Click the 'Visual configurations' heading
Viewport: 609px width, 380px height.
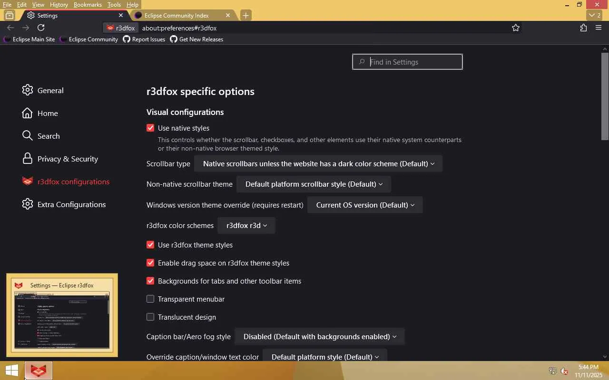(185, 112)
